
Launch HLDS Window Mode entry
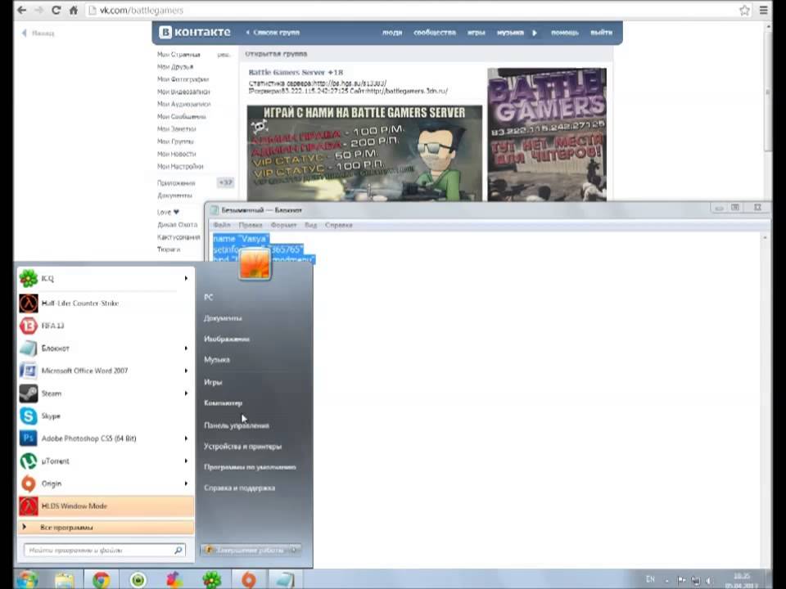click(106, 506)
